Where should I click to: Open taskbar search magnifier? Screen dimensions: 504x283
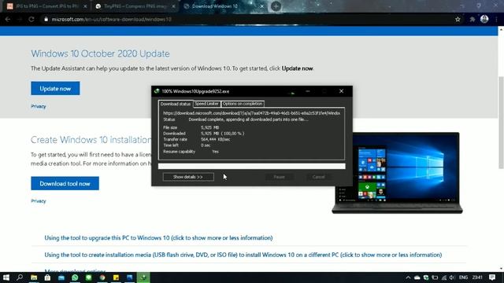pos(20,277)
